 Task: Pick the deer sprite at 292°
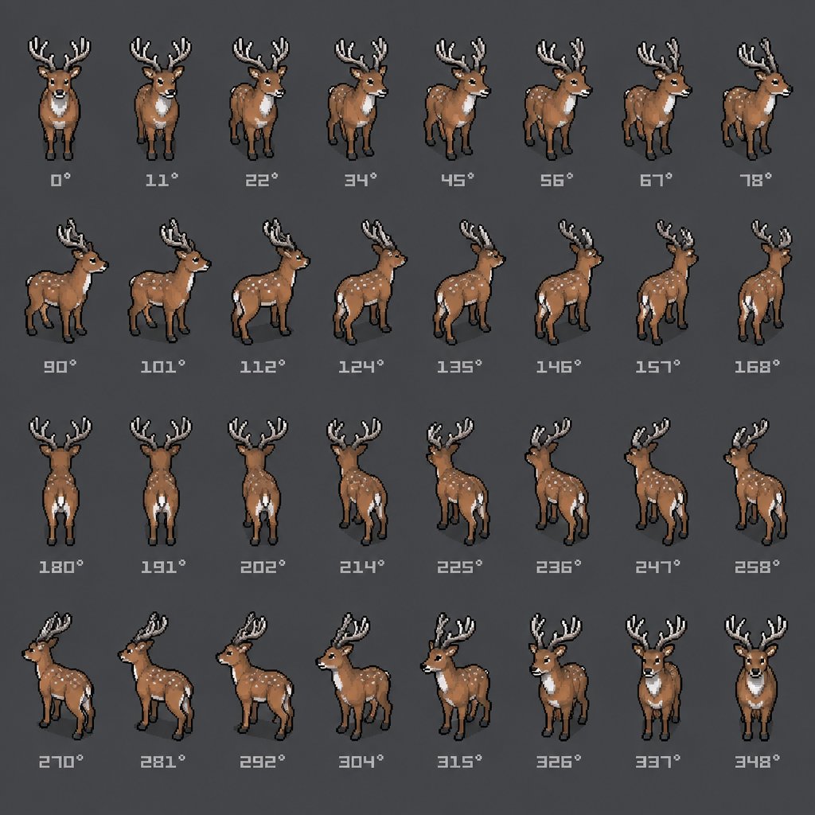coord(255,676)
